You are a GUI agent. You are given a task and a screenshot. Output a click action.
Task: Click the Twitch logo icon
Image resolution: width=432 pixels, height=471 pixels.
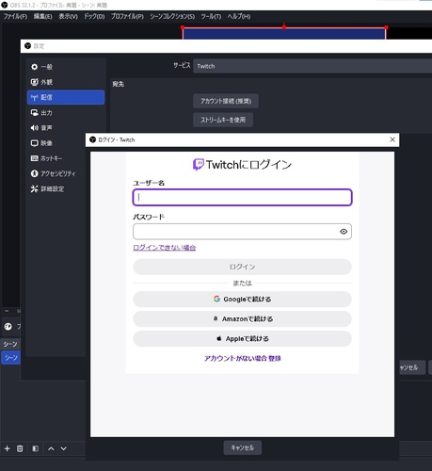pos(199,164)
